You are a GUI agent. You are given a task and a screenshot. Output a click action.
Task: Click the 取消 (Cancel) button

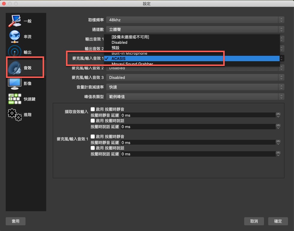[x=254, y=221]
